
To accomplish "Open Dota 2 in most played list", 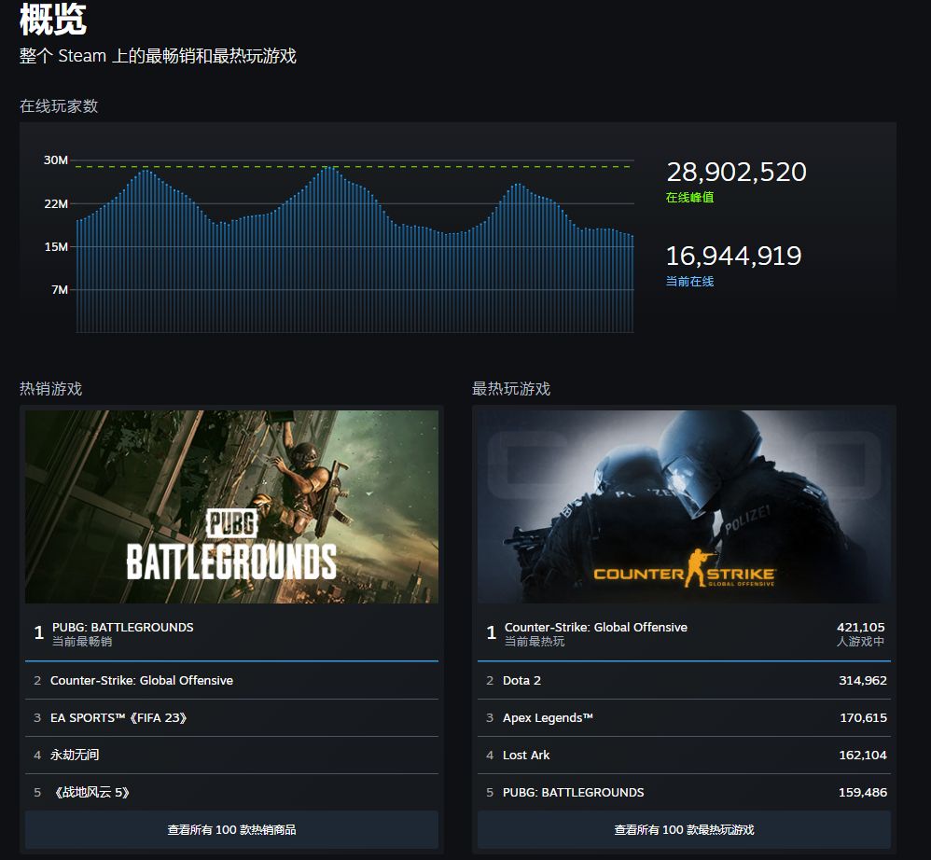I will 684,681.
